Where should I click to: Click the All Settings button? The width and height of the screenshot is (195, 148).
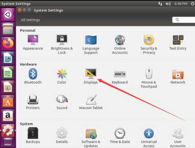(30, 20)
